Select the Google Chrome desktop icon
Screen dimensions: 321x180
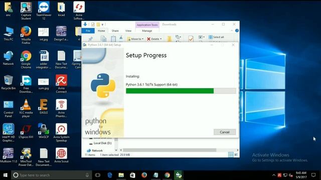click(x=26, y=59)
